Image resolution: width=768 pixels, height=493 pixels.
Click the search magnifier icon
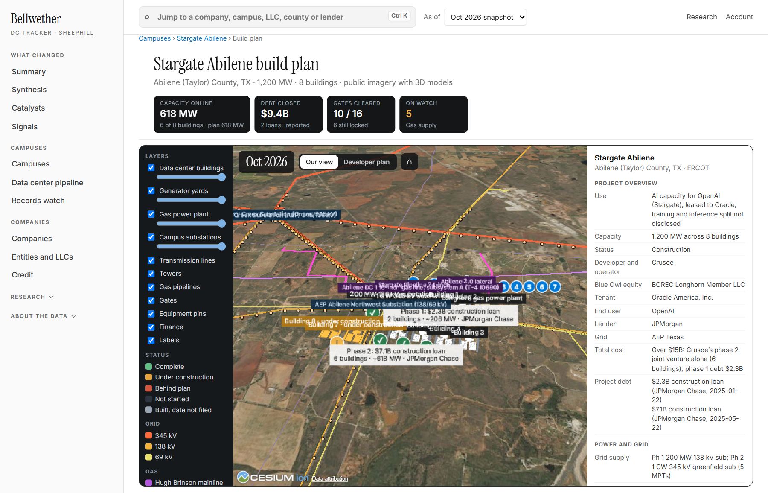tap(147, 17)
